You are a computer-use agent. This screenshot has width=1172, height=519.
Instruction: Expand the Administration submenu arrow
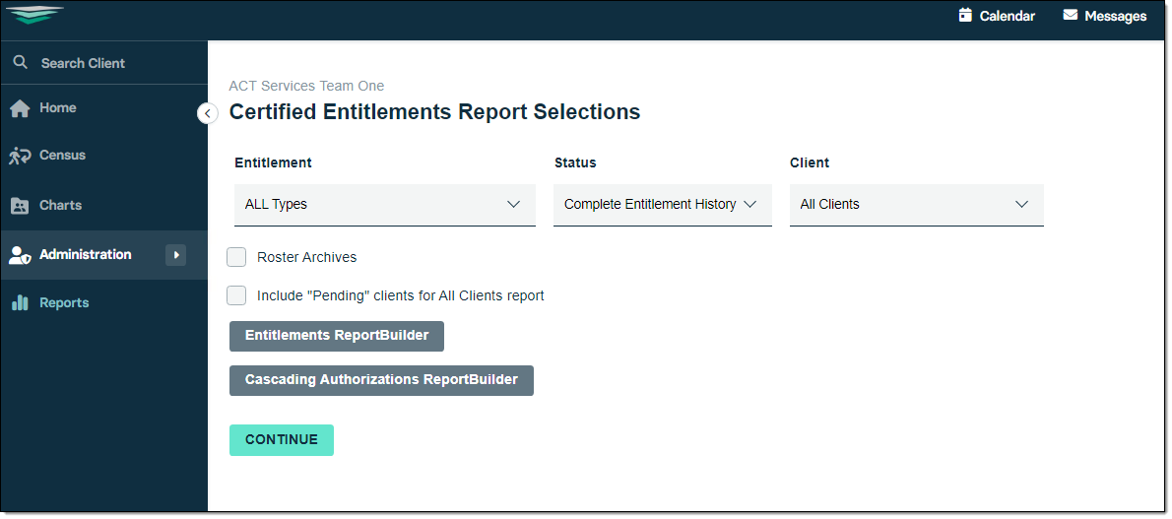point(175,255)
